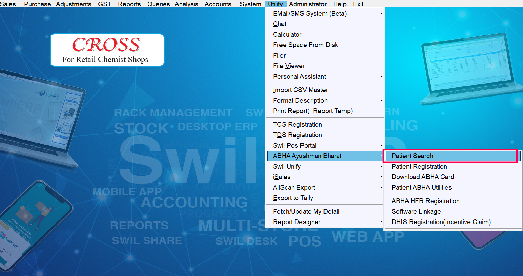
Task: Expand Swil-Unify submenu
Action: tap(325, 166)
